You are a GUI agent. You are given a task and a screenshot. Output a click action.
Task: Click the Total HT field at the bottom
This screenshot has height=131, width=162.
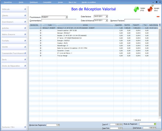coord(116,125)
